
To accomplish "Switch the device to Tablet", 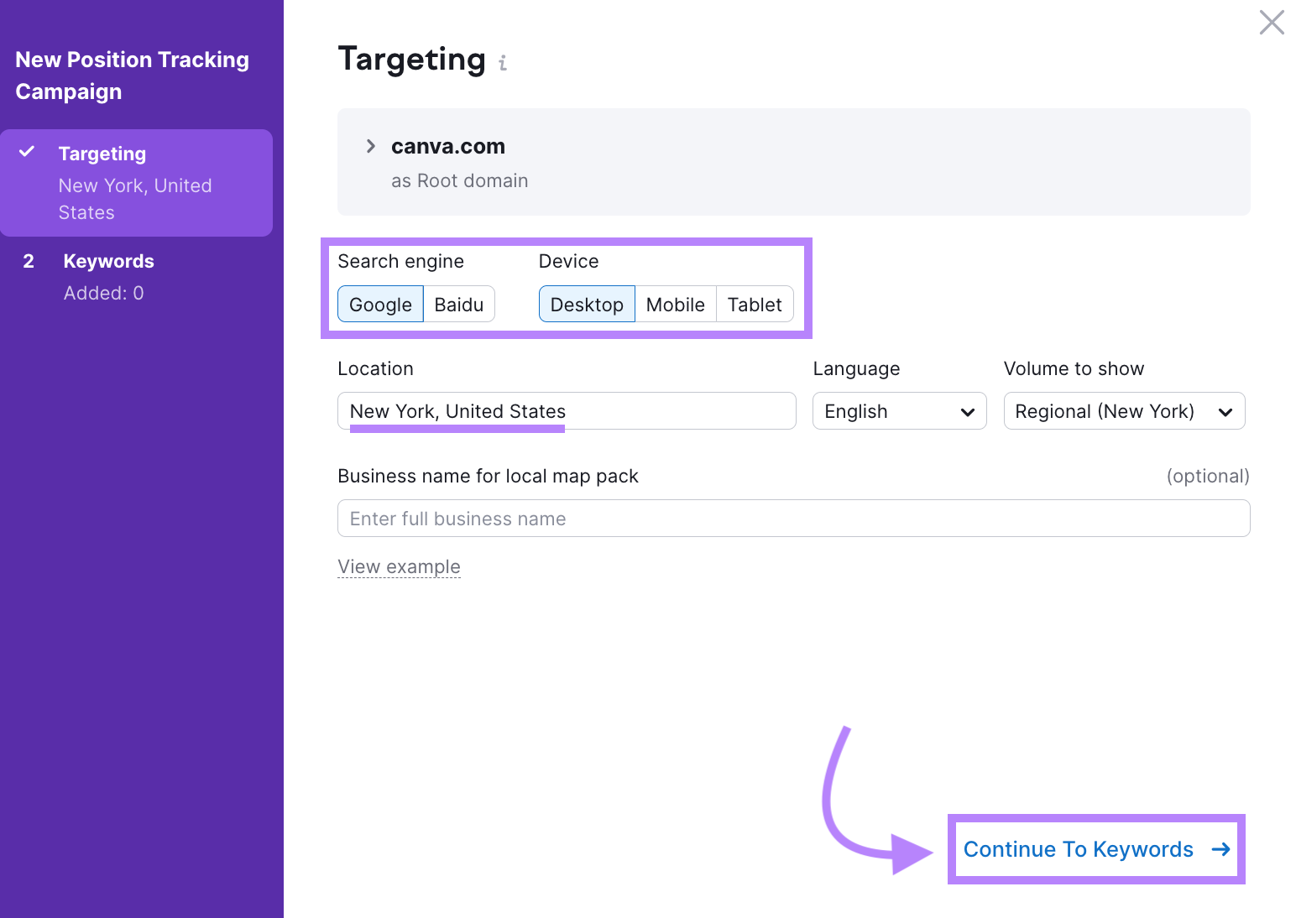I will pyautogui.click(x=754, y=304).
